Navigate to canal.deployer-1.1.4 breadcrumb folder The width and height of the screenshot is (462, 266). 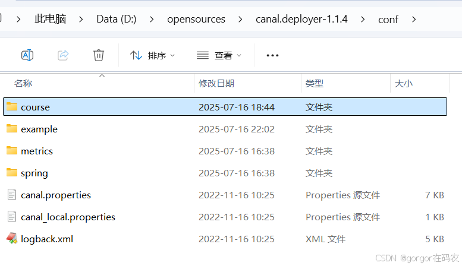[x=301, y=19]
